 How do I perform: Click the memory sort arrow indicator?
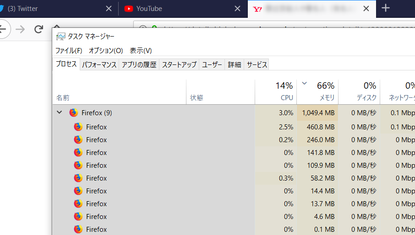pos(304,83)
